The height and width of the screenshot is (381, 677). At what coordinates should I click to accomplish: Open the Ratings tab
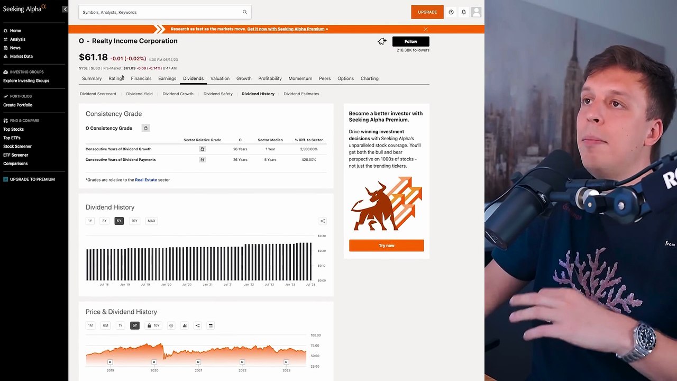pos(116,78)
